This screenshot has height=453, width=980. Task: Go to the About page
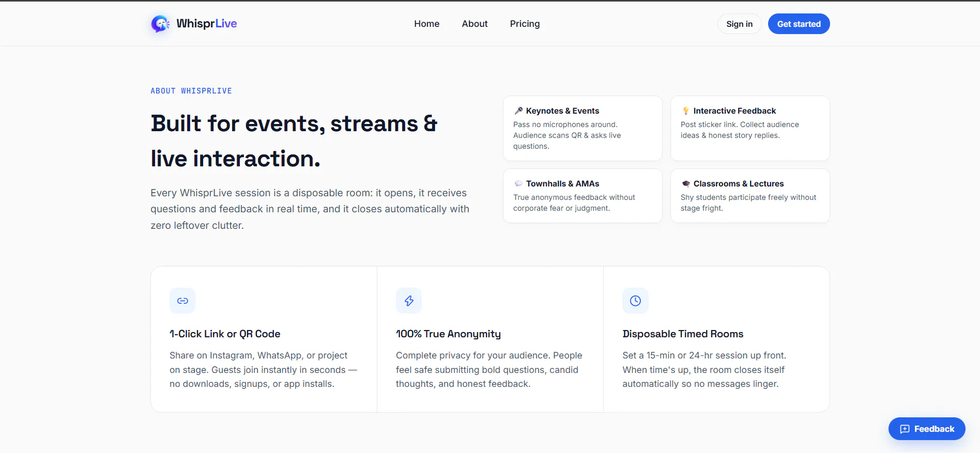point(474,24)
